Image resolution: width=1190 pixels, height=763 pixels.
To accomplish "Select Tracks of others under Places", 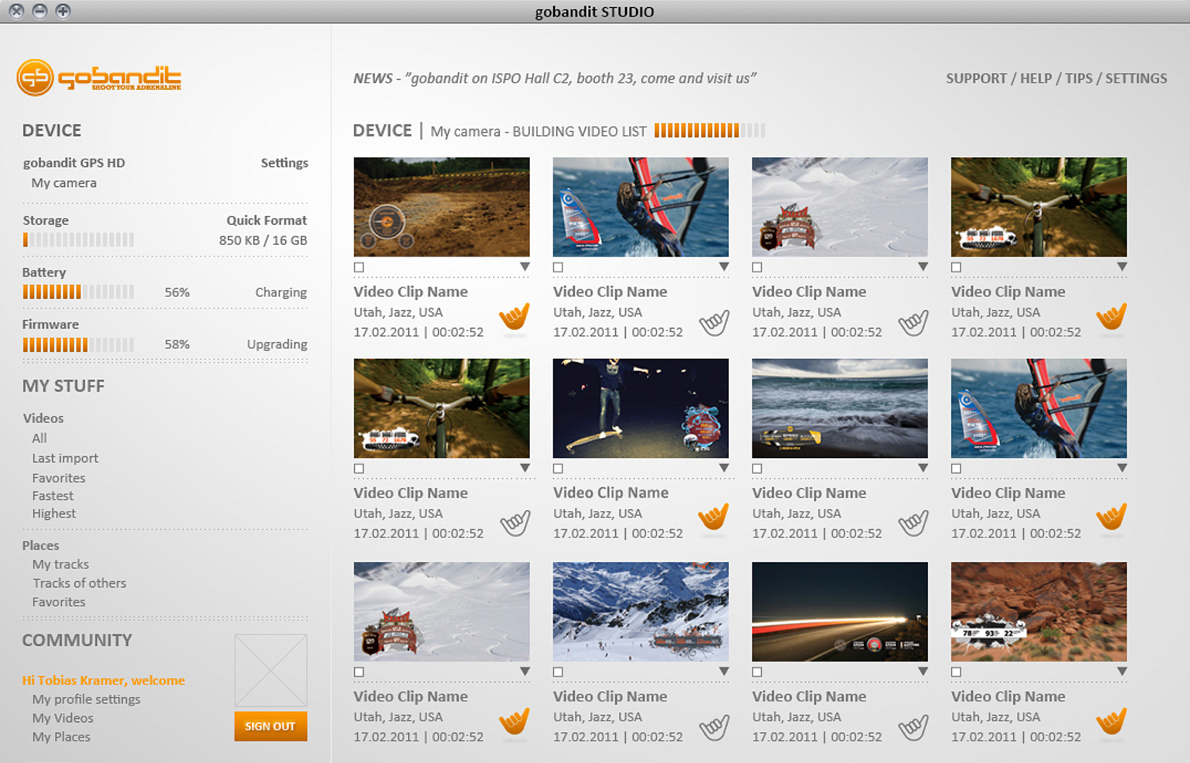I will coord(79,583).
